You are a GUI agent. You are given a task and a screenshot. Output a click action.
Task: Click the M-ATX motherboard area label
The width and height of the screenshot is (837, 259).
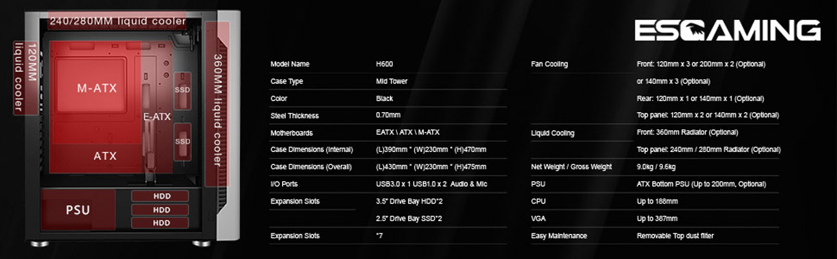97,88
